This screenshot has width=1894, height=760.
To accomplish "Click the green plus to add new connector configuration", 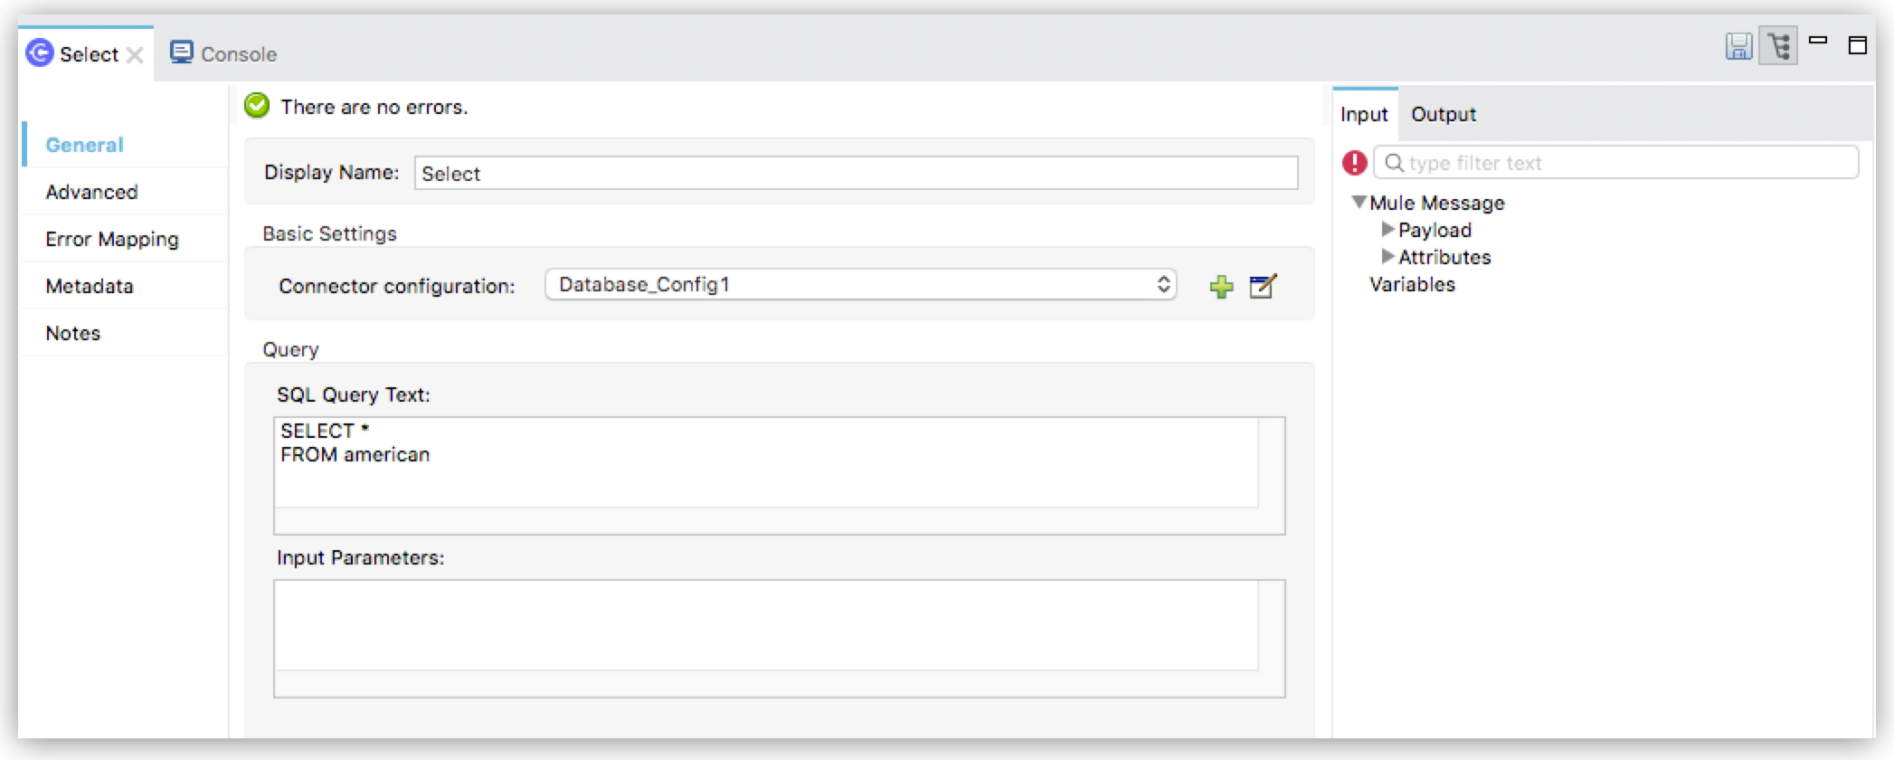I will click(1223, 286).
